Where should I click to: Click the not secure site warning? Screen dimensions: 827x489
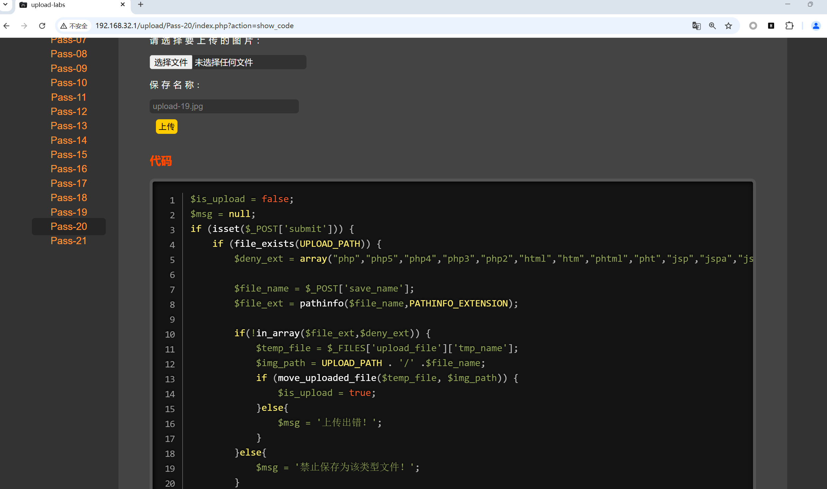pyautogui.click(x=74, y=26)
